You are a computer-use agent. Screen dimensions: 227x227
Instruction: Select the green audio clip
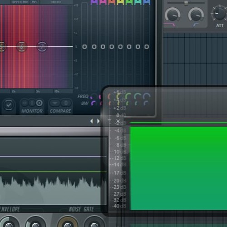[178, 168]
